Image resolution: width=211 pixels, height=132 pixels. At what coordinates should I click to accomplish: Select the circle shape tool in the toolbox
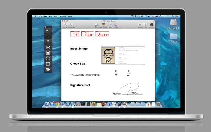pos(48,58)
